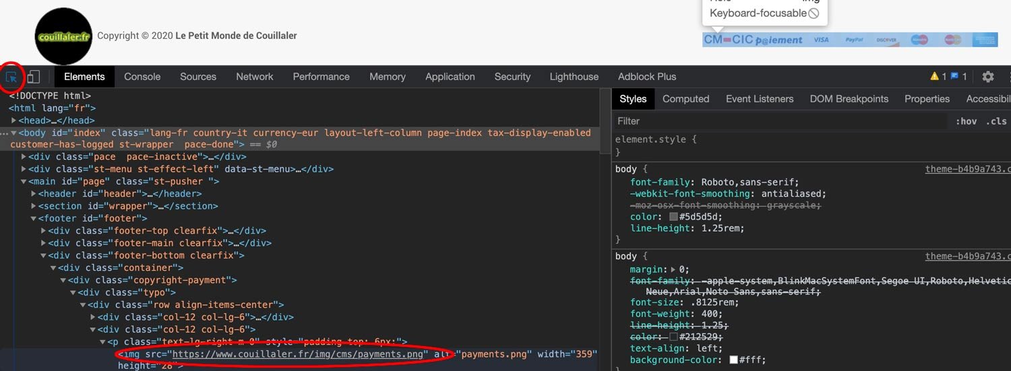
Task: Click "Le Petit Monde de Couillaler" text
Action: 236,36
